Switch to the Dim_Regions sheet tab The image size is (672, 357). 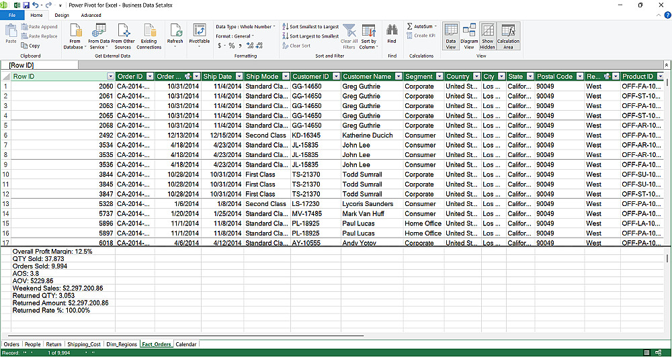pyautogui.click(x=122, y=344)
